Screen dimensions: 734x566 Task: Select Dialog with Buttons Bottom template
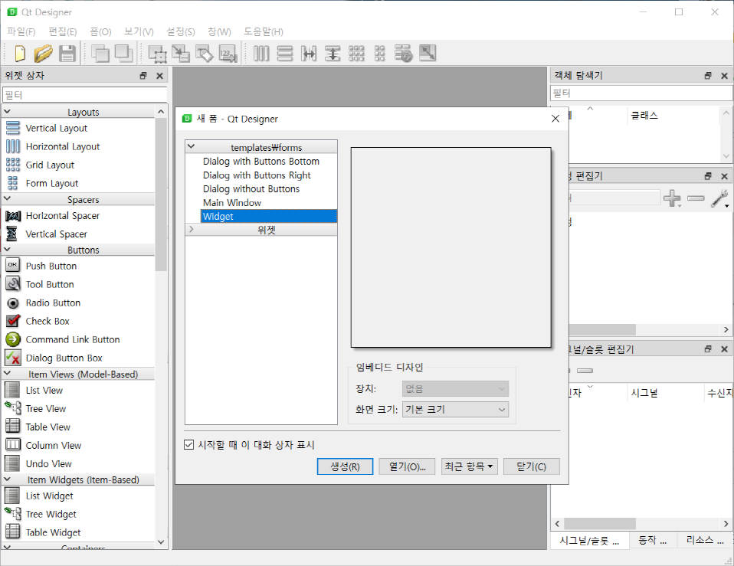click(261, 162)
